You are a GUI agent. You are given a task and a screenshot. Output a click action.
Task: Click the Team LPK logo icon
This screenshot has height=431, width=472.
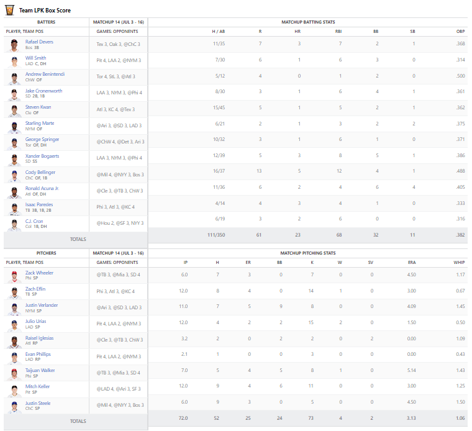click(9, 10)
